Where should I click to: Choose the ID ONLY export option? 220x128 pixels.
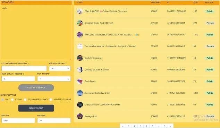[x=12, y=100]
